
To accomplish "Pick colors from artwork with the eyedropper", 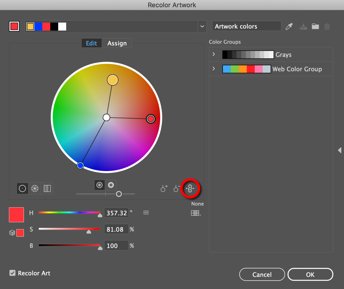I will pyautogui.click(x=289, y=26).
